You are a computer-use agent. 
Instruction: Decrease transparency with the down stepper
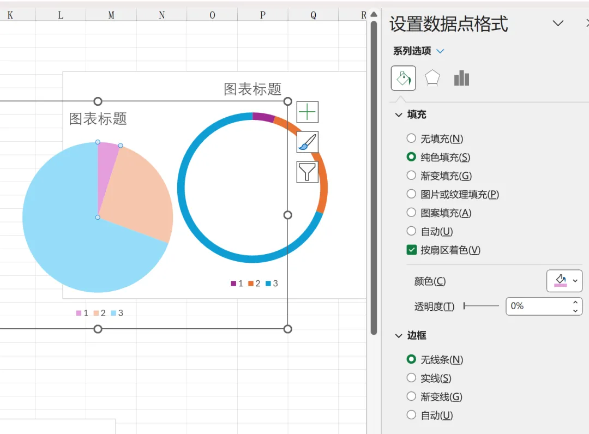coord(575,310)
